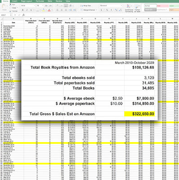Open the Data tab
Screen dimensions: 179x180
tap(50, 1)
